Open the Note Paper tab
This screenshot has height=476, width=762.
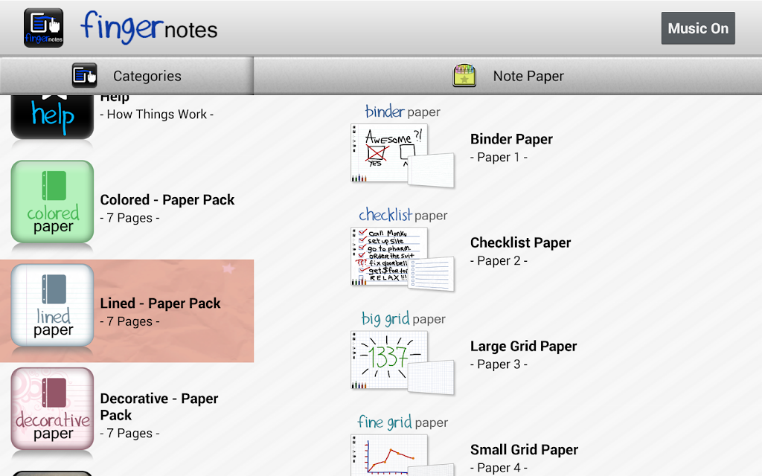point(508,76)
